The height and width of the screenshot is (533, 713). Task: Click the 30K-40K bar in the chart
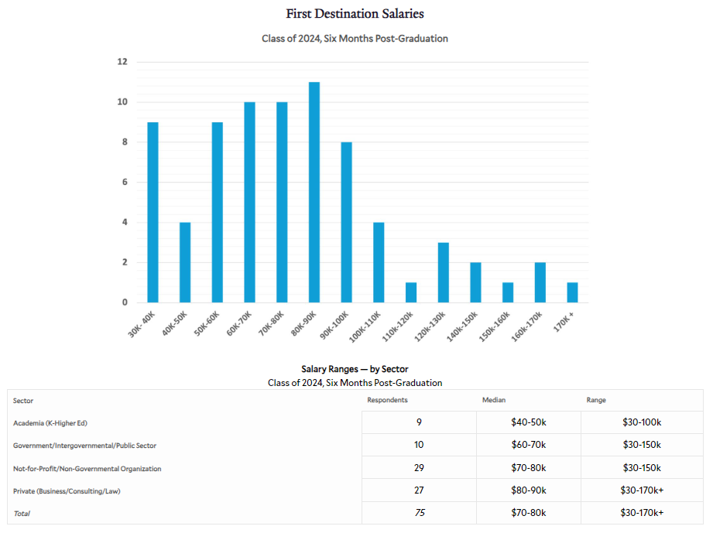pos(153,213)
